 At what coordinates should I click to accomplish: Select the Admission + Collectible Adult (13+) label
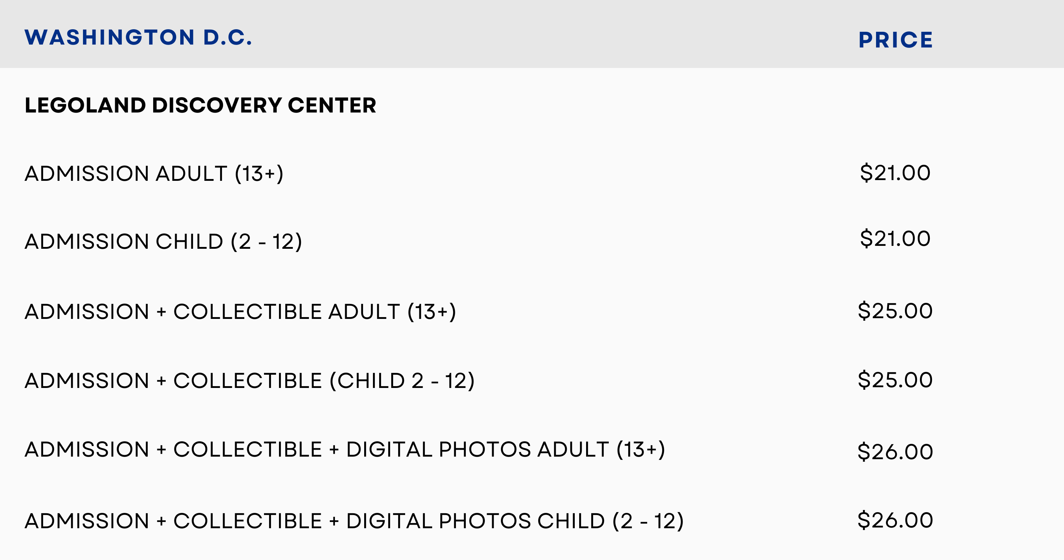(x=240, y=312)
